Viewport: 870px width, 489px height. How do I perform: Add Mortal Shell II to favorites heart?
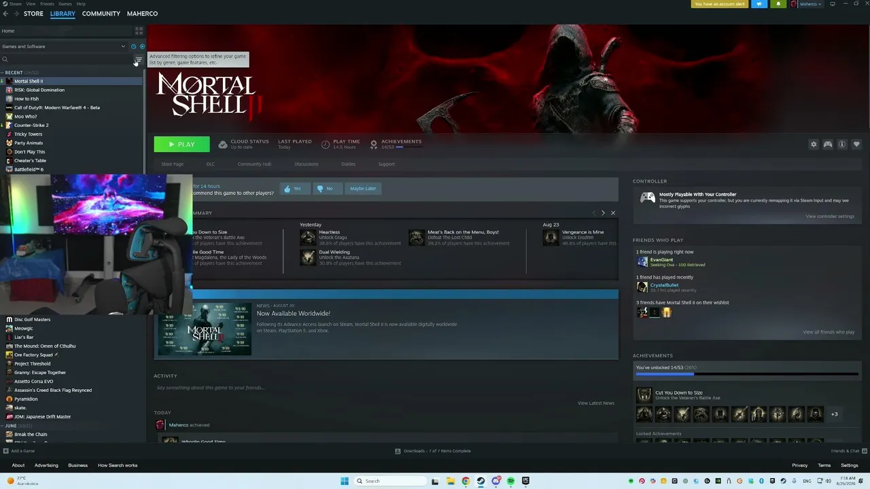tap(856, 144)
